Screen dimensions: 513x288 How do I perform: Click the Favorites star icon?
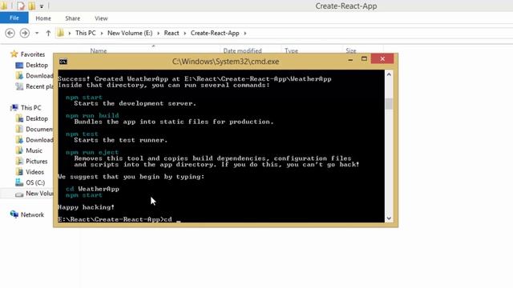click(x=14, y=54)
